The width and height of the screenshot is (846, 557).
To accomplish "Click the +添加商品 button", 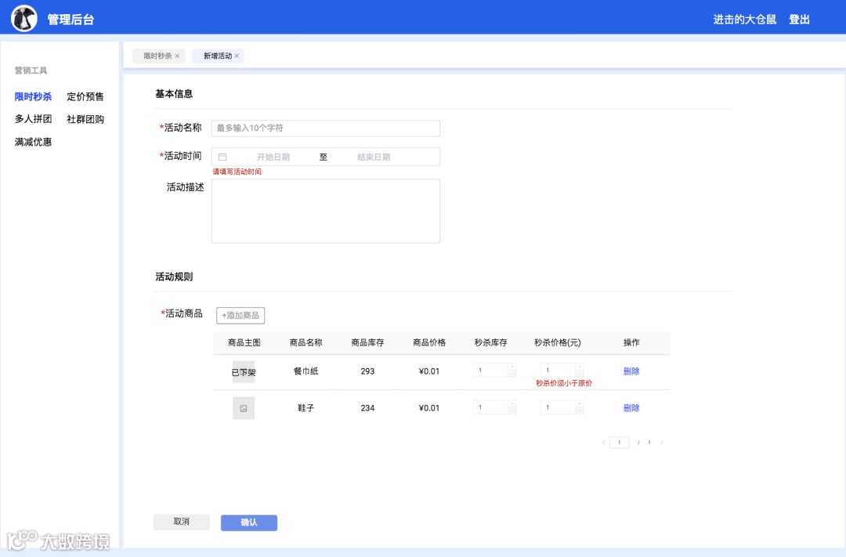I will [240, 315].
